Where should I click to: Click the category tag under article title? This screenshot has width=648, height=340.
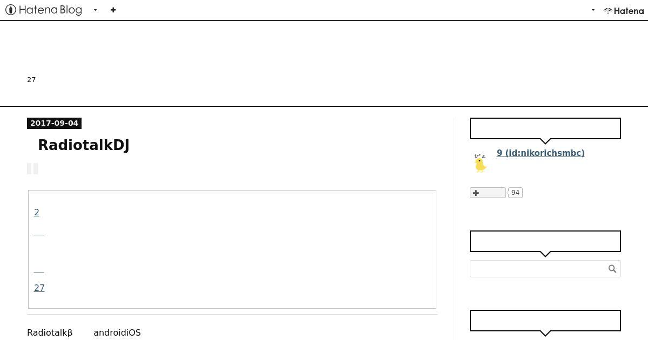tap(32, 169)
